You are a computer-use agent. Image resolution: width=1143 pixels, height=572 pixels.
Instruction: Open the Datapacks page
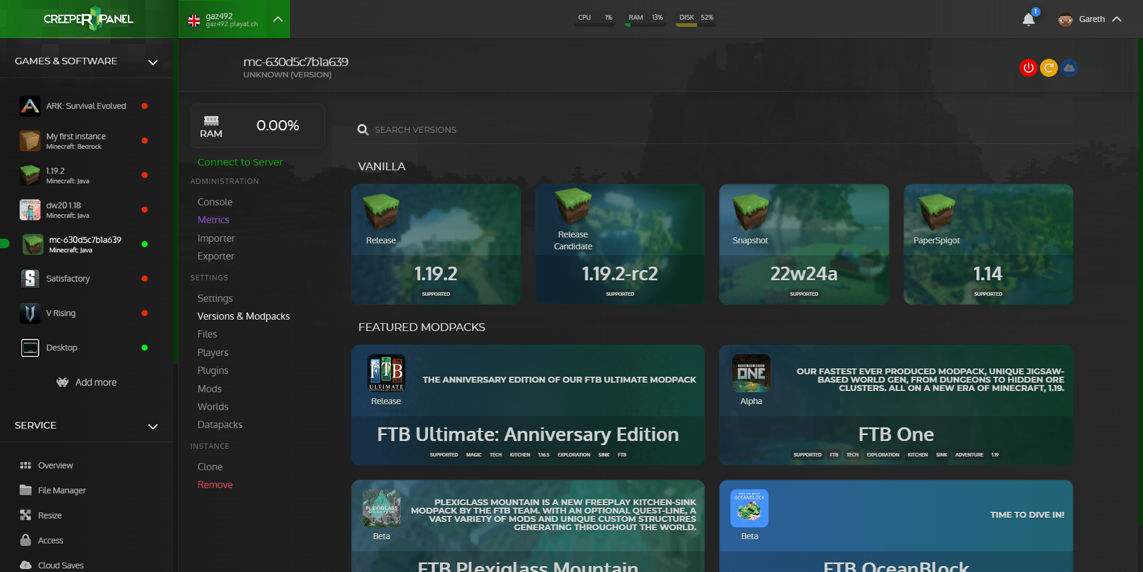[220, 424]
